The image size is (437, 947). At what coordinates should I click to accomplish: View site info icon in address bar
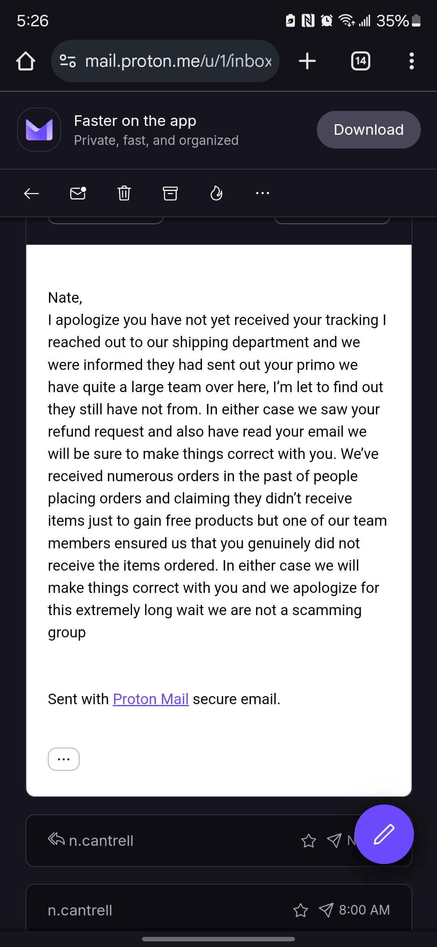tap(68, 61)
